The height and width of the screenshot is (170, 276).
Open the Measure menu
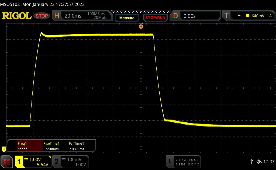click(x=127, y=18)
